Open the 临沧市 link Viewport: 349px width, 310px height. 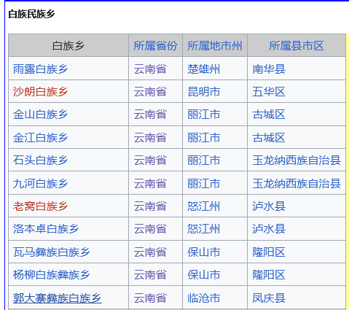[x=204, y=298]
